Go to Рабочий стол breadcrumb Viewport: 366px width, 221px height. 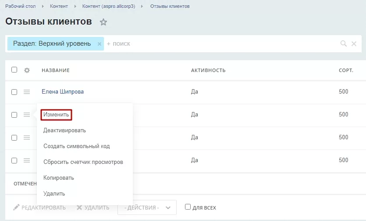click(21, 6)
